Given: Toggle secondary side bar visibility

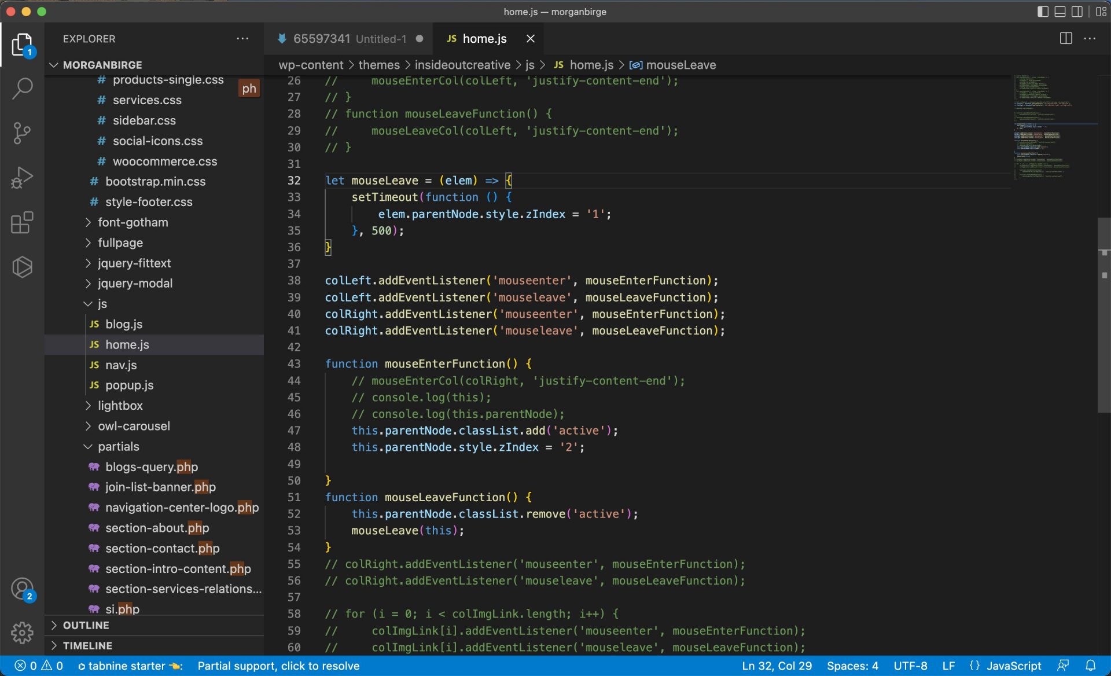Looking at the screenshot, I should pos(1077,12).
